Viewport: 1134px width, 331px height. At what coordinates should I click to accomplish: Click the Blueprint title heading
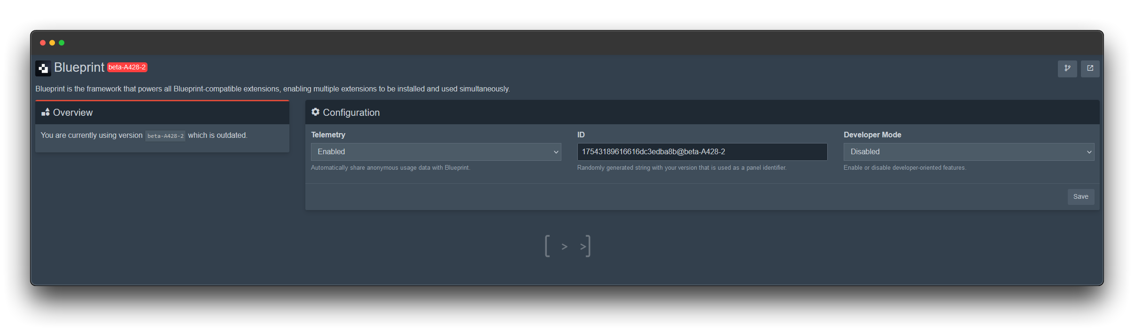click(x=79, y=68)
